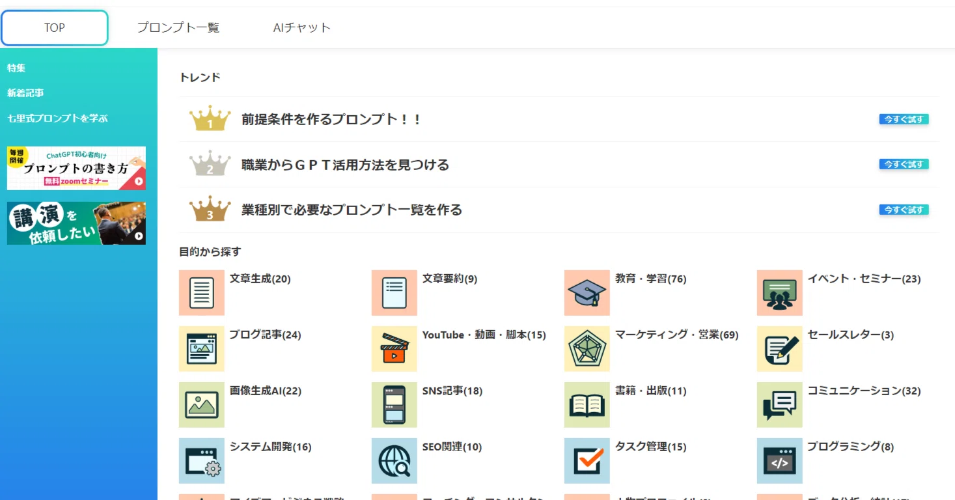955x500 pixels.
Task: Select the 教育・学習 graduation cap icon
Action: [587, 293]
